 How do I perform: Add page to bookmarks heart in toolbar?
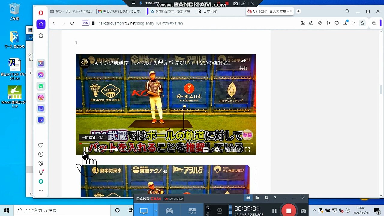[337, 23]
